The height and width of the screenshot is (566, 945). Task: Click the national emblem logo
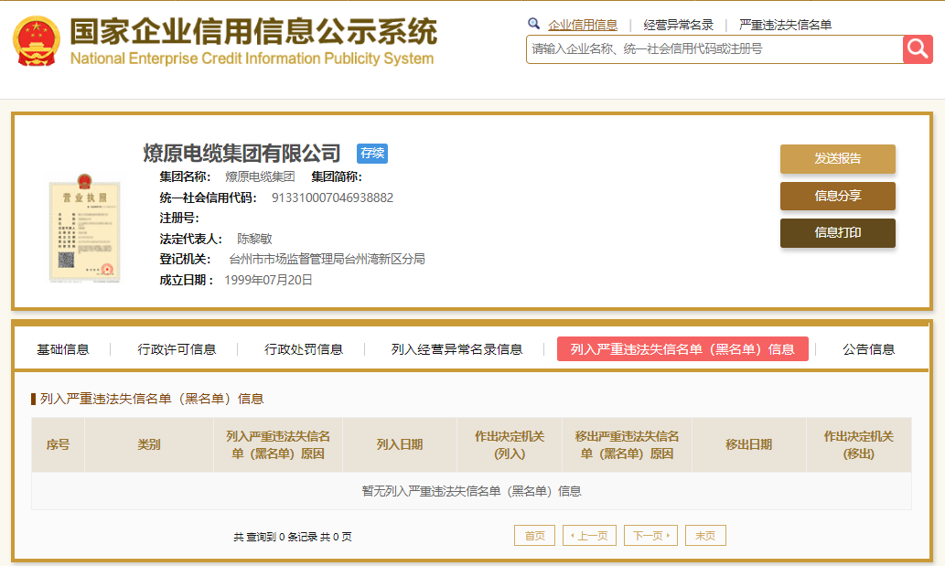pos(37,40)
